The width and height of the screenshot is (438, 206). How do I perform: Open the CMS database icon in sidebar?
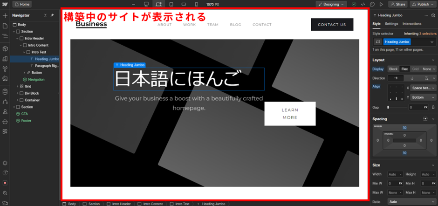coord(5,92)
